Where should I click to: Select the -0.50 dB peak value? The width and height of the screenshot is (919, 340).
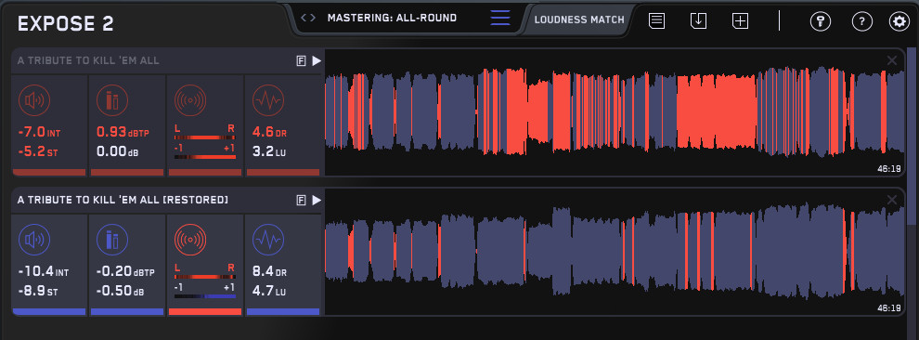119,292
